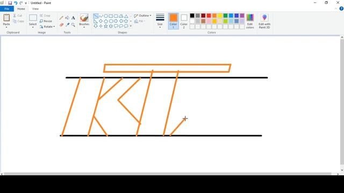The width and height of the screenshot is (344, 193).
Task: Choose the Right arrow shape
Action: click(116, 21)
